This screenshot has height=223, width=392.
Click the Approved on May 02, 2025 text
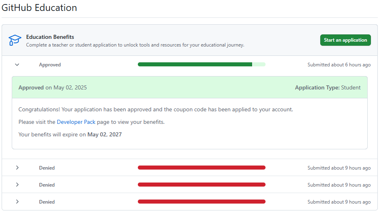pyautogui.click(x=53, y=88)
